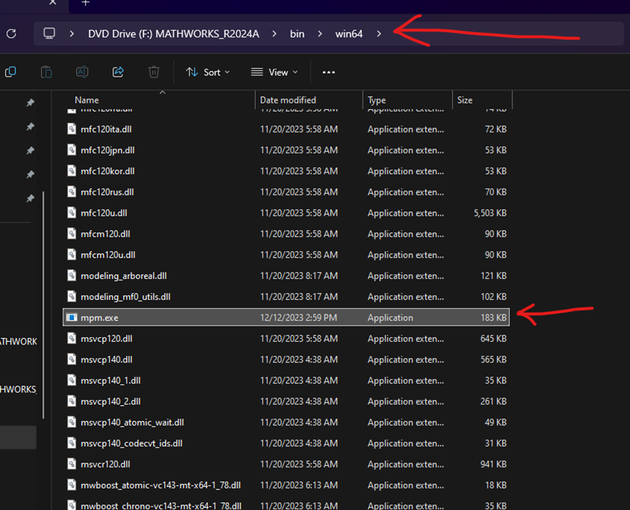The height and width of the screenshot is (510, 630).
Task: Select the file modeling_mf0_utils.dll
Action: pyautogui.click(x=125, y=297)
